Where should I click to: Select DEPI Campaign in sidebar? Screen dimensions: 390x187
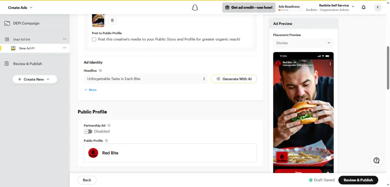coord(27,23)
